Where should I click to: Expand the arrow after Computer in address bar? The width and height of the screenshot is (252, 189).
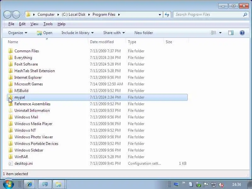[x=58, y=14]
